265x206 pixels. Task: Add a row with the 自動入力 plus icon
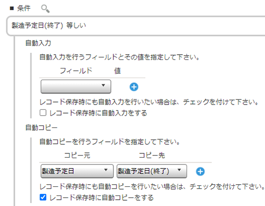[134, 87]
